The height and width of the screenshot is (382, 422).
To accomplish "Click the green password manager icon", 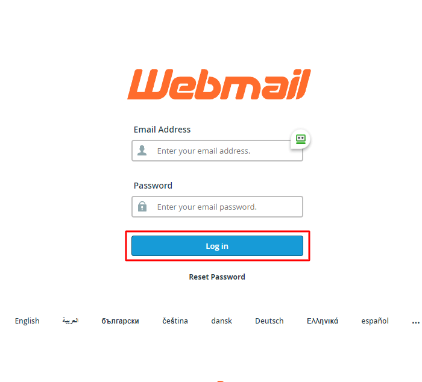I will point(301,139).
